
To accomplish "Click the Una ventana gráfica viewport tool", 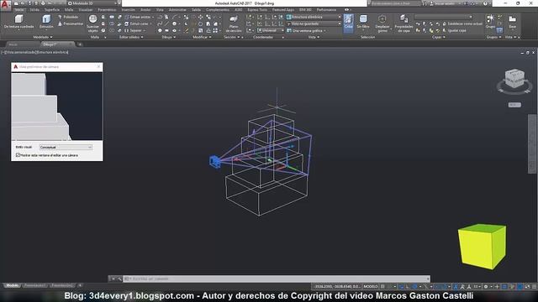I will (x=306, y=30).
